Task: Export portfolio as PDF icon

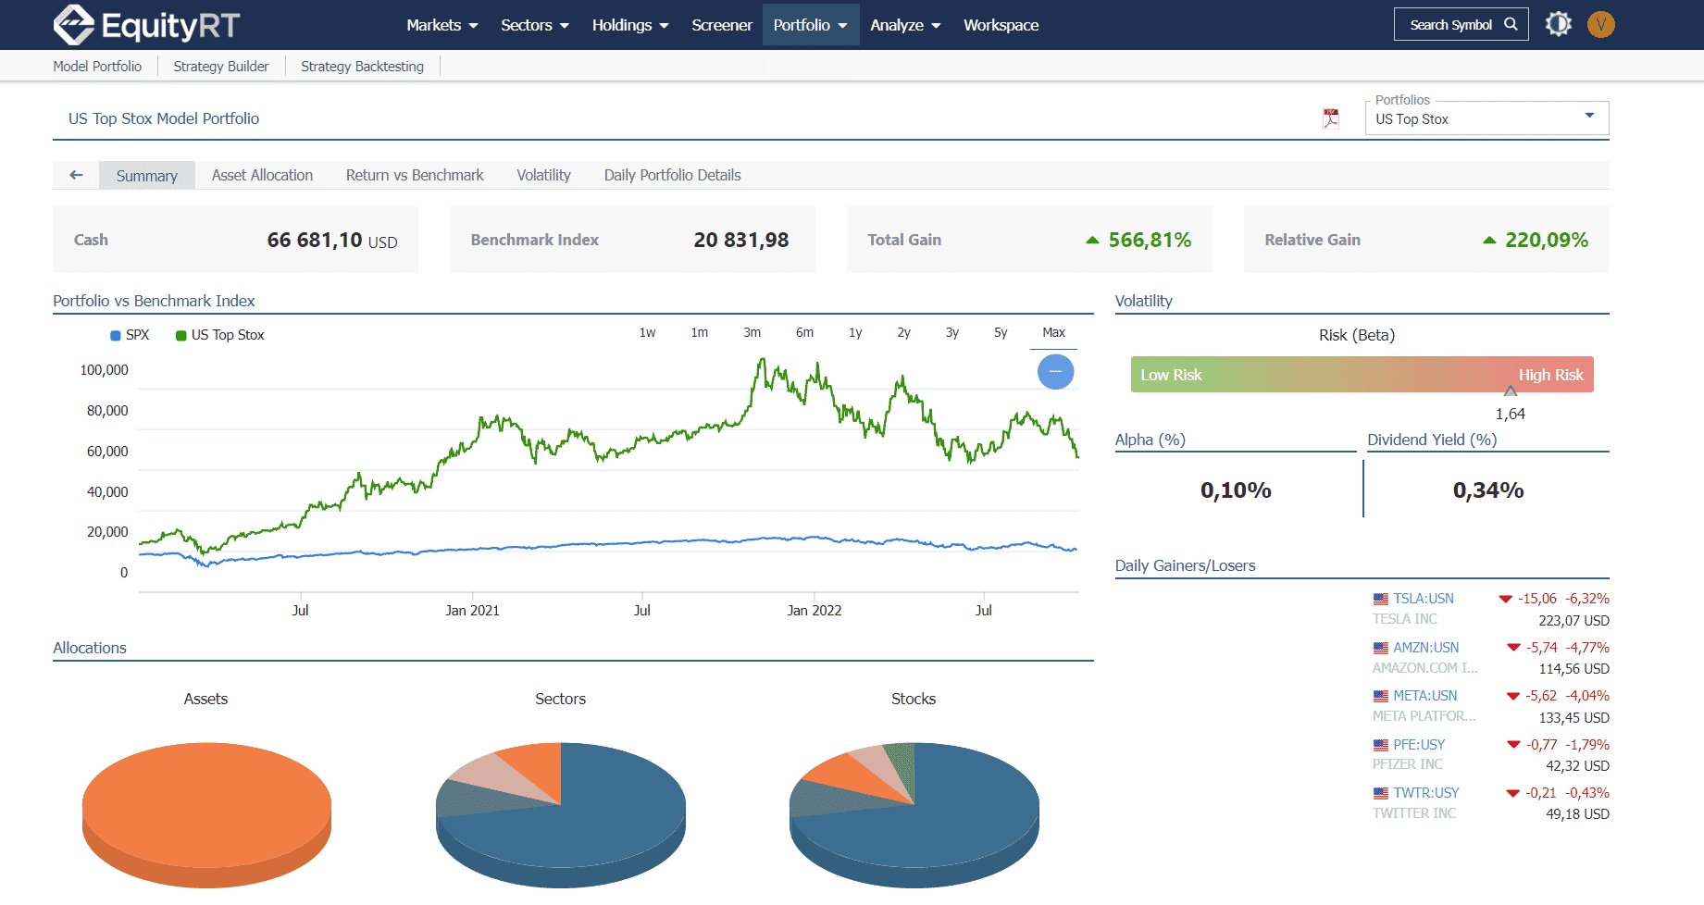Action: click(1331, 118)
